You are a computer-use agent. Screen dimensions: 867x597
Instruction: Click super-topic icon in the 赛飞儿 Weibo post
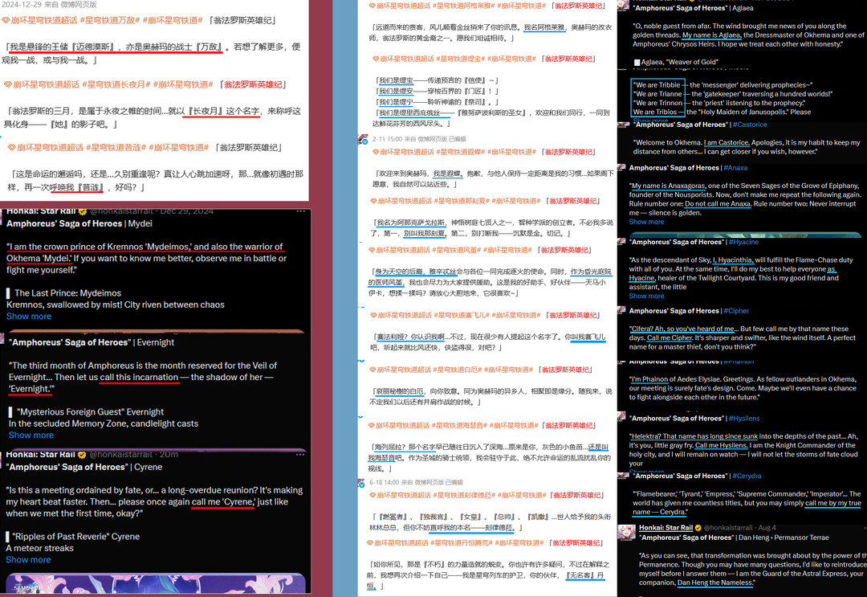pos(374,315)
